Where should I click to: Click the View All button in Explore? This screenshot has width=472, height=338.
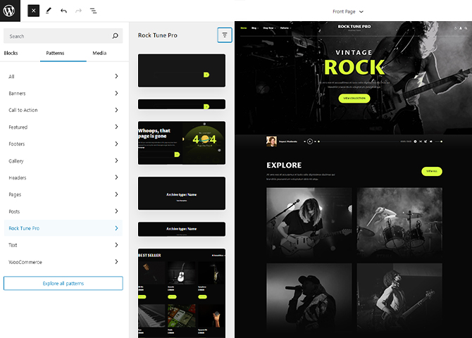(431, 171)
